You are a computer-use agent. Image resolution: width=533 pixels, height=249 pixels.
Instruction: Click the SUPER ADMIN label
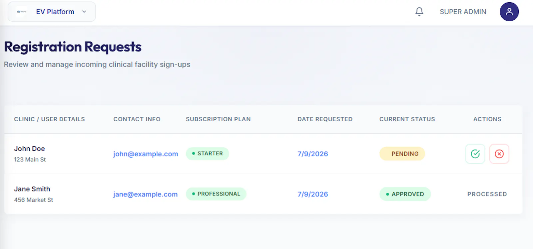click(x=463, y=12)
